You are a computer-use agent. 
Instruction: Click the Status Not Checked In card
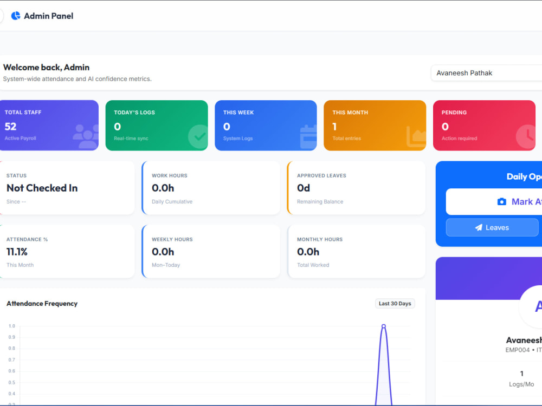coord(67,188)
